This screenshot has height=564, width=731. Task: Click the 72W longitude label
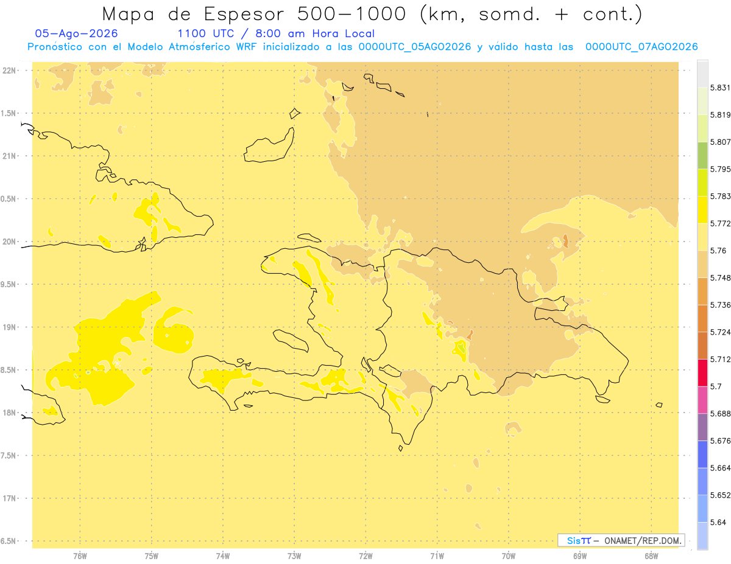366,555
